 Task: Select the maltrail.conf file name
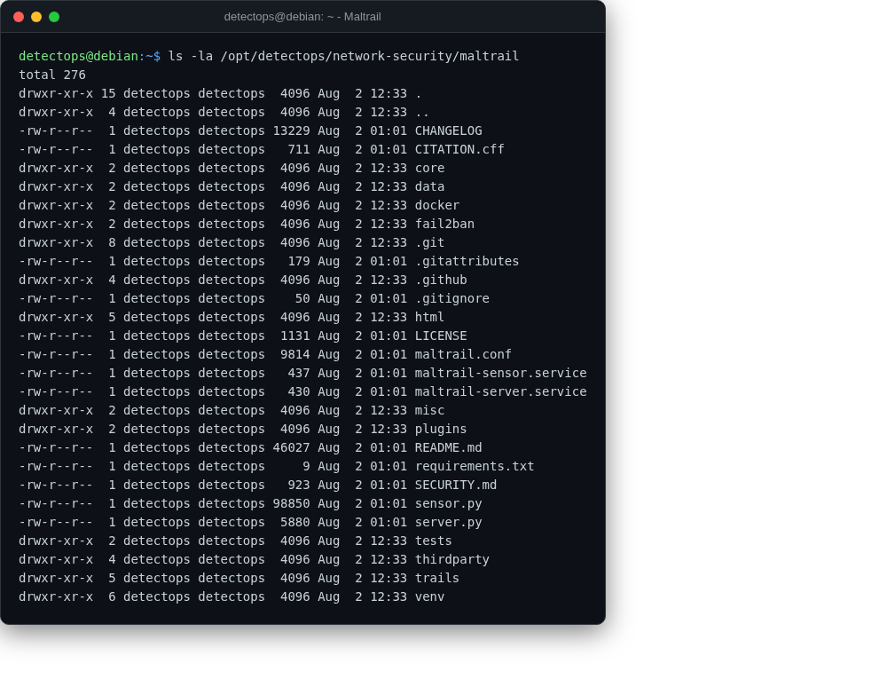click(463, 355)
